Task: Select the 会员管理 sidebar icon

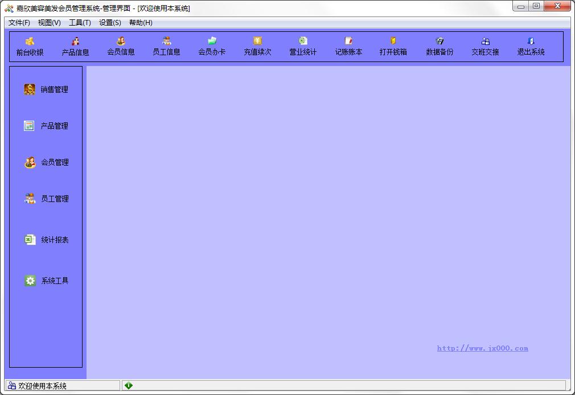Action: 30,162
